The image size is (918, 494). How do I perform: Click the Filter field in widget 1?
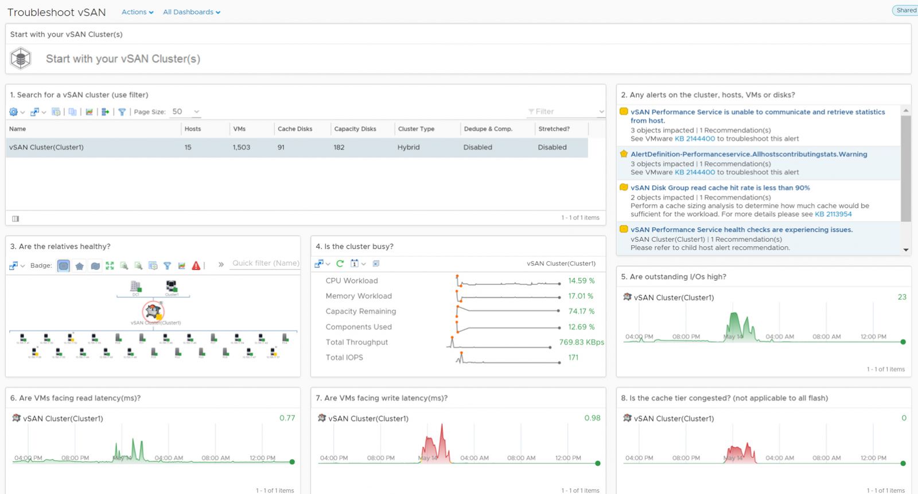pyautogui.click(x=566, y=112)
